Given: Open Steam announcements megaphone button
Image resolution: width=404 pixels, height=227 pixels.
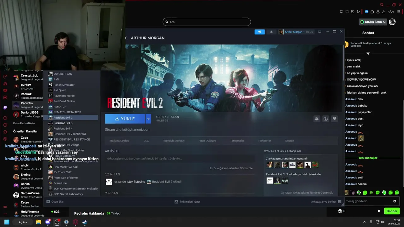Looking at the screenshot, I should (259, 32).
